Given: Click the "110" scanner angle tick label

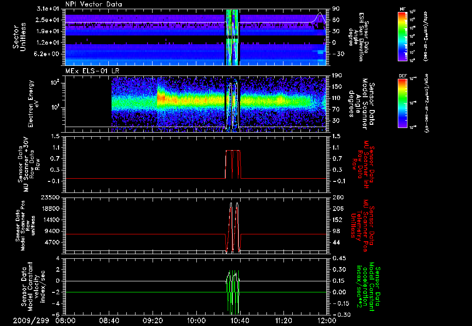Looking at the screenshot, I should 337,98.
